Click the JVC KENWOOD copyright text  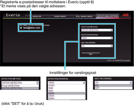point(119,60)
